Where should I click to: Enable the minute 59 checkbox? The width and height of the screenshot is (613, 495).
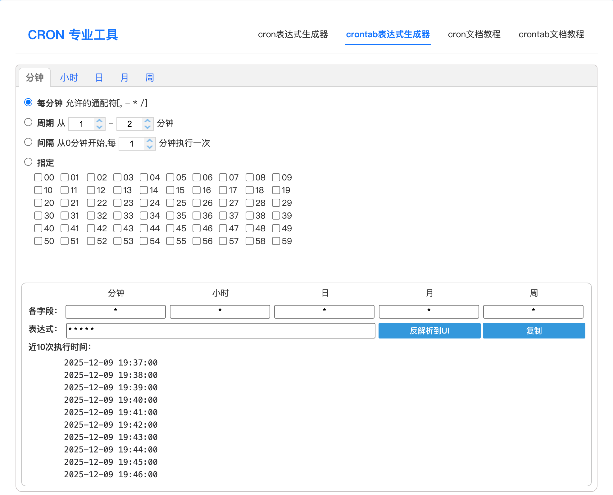coord(276,241)
